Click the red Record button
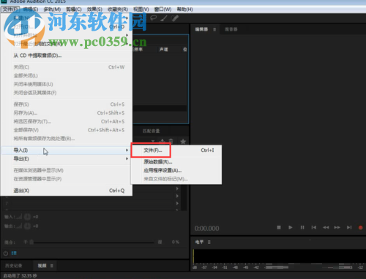This screenshot has width=366, height=279. coord(361,228)
